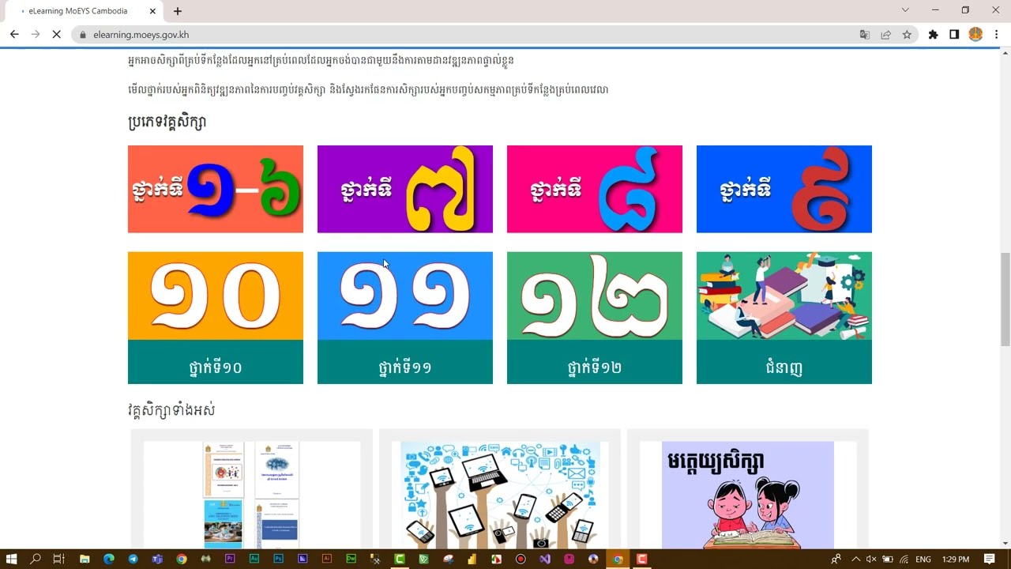Click the page vertical scrollbar thumb
The height and width of the screenshot is (569, 1011).
(1005, 299)
